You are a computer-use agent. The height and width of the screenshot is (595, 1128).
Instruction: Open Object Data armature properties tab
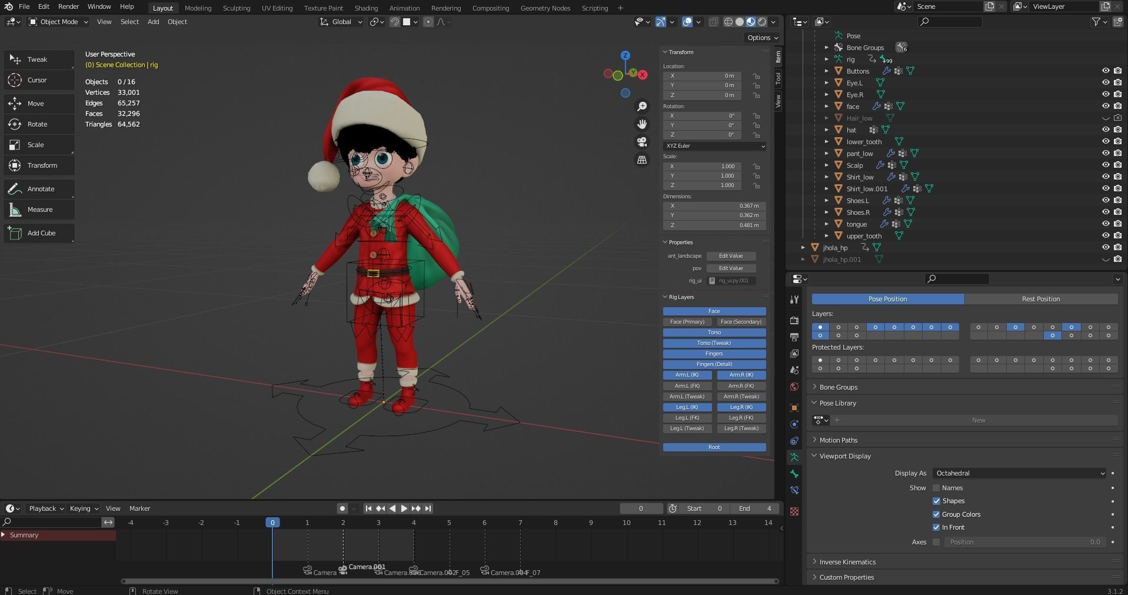794,457
